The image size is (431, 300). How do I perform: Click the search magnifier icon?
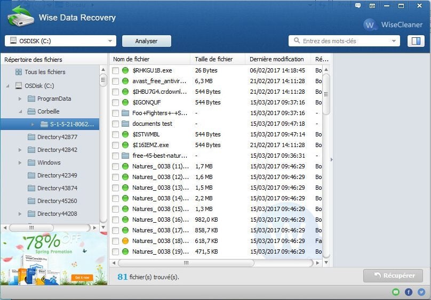(297, 40)
